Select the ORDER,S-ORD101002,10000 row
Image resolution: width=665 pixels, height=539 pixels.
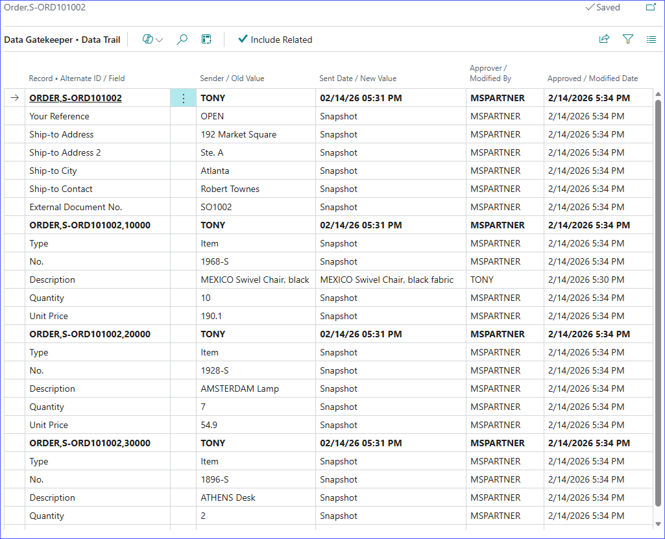click(x=90, y=226)
